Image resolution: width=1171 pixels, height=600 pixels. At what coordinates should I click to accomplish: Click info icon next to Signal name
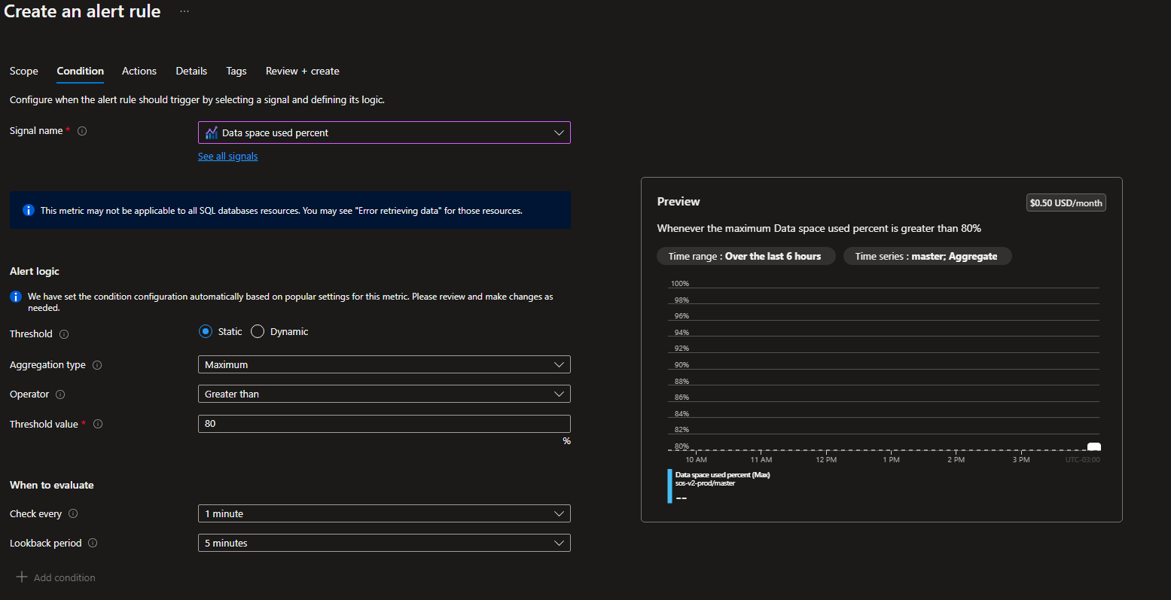[x=82, y=131]
